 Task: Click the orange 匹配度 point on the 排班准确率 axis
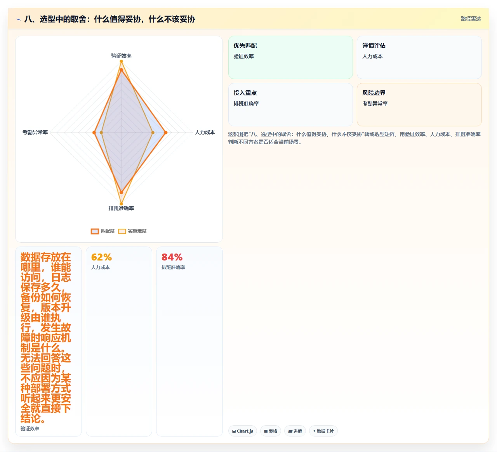point(121,192)
